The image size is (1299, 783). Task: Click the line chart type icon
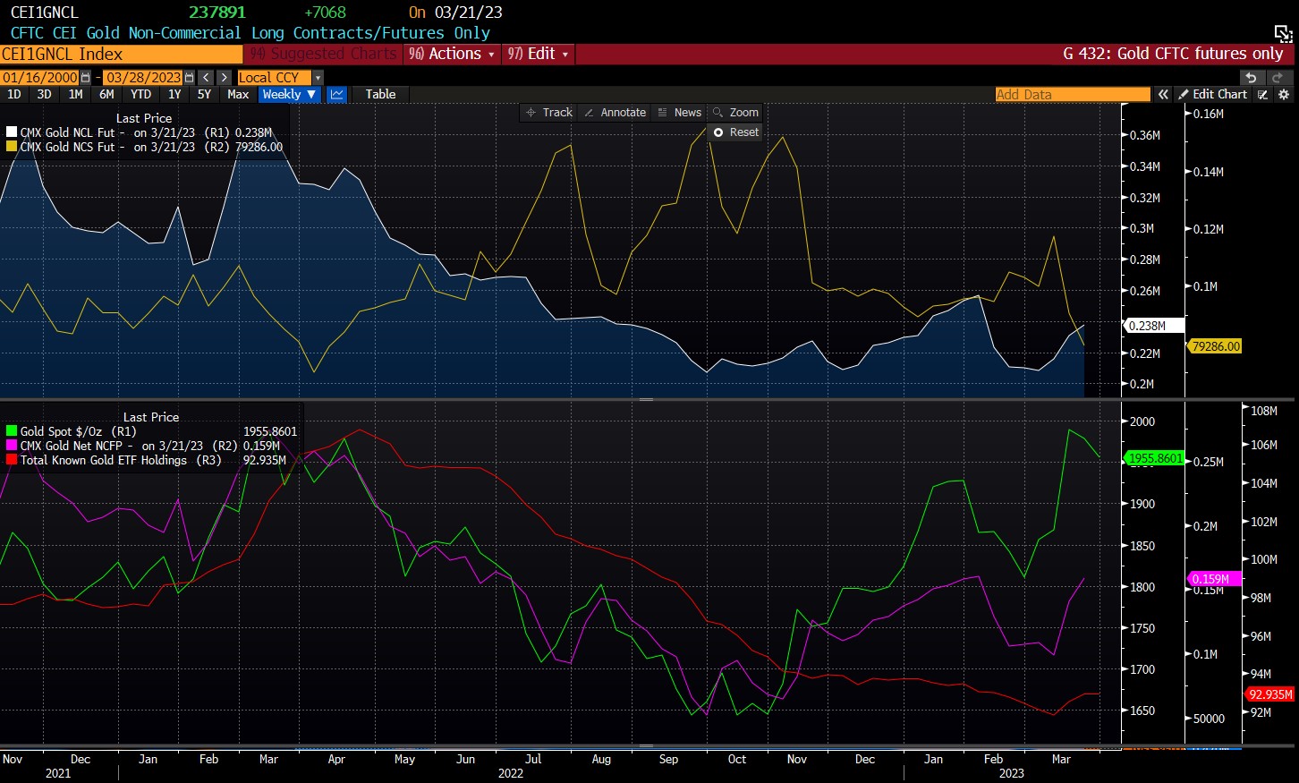tap(336, 94)
